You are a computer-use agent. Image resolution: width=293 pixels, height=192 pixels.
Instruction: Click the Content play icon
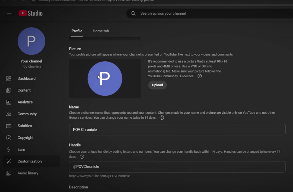pos(9,90)
